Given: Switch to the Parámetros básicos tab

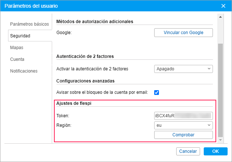Looking at the screenshot, I should (29, 24).
